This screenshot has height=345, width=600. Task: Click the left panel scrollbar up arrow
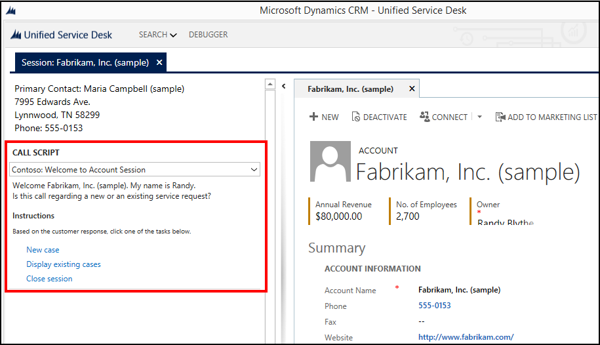pyautogui.click(x=270, y=85)
